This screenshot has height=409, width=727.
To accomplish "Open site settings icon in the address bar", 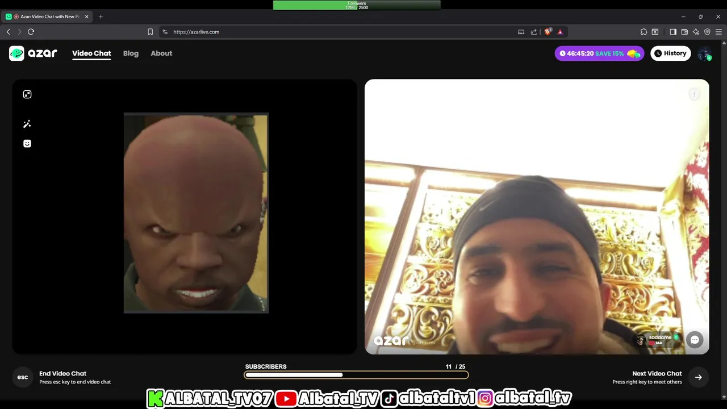I will (165, 32).
